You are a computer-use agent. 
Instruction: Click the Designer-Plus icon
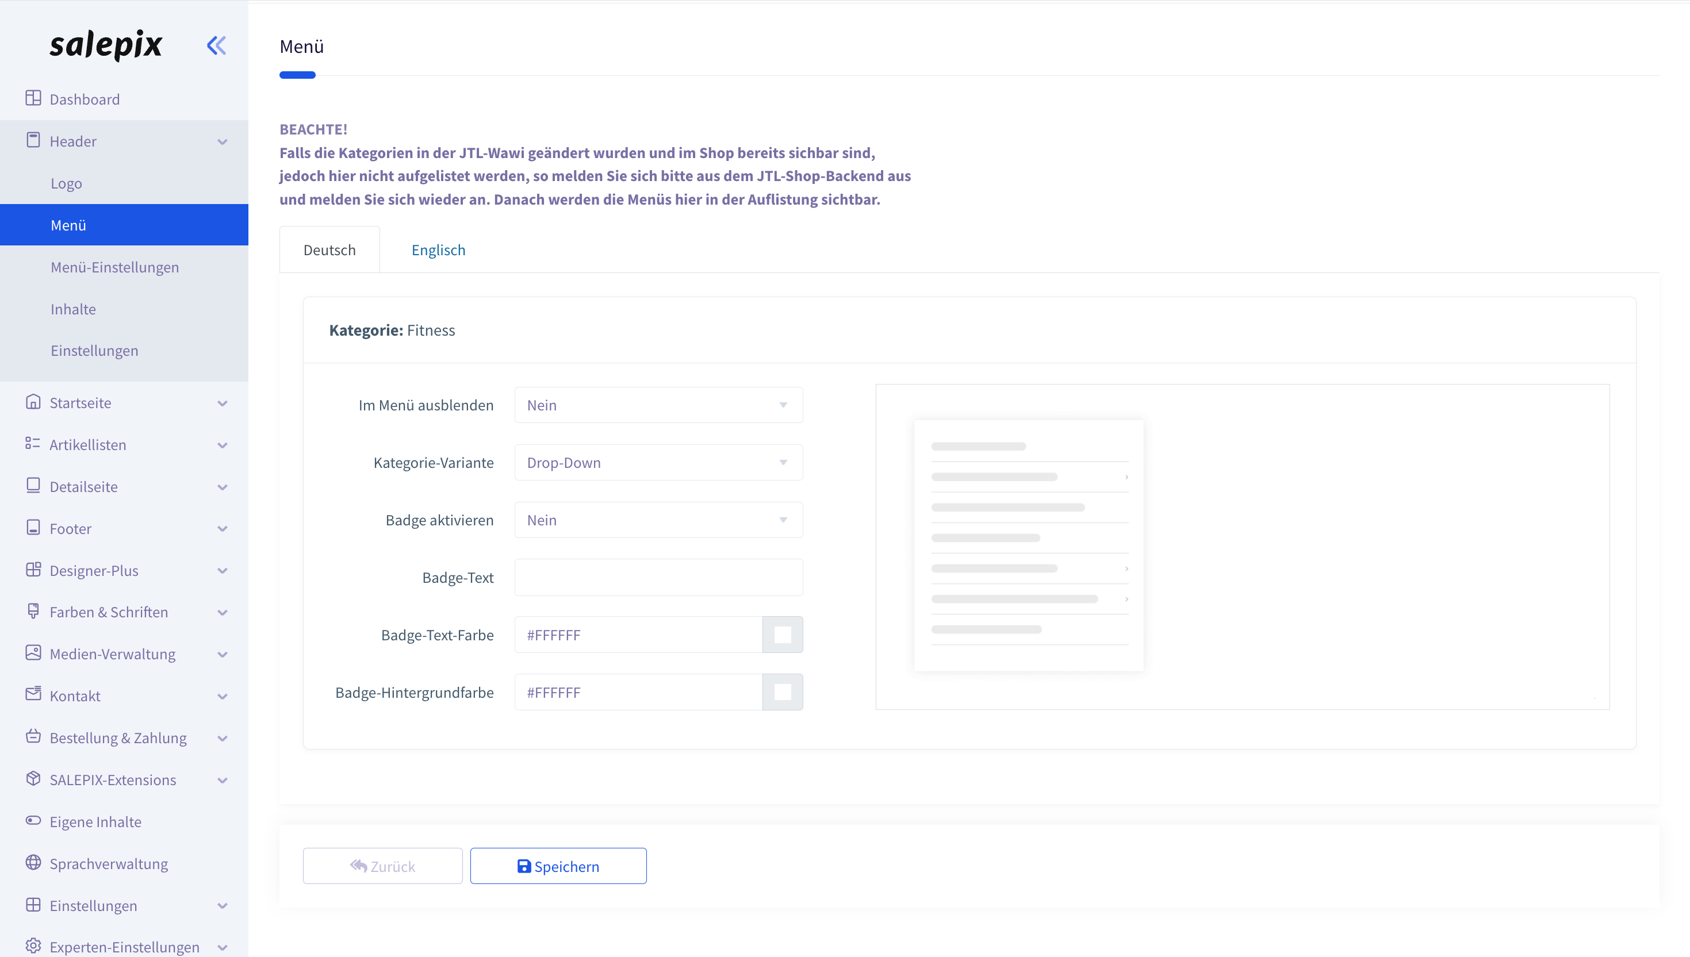[x=33, y=570]
